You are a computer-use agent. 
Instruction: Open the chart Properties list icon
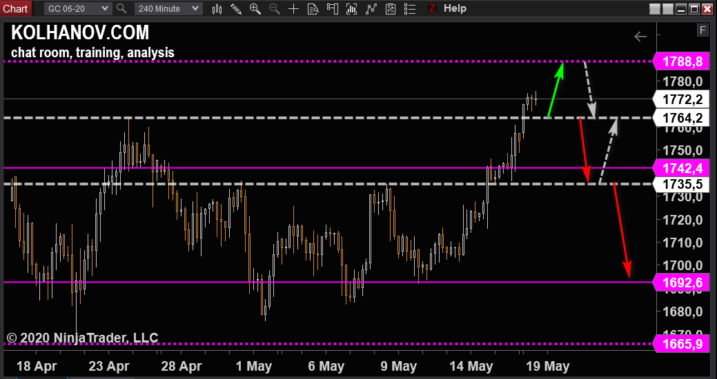tap(410, 9)
